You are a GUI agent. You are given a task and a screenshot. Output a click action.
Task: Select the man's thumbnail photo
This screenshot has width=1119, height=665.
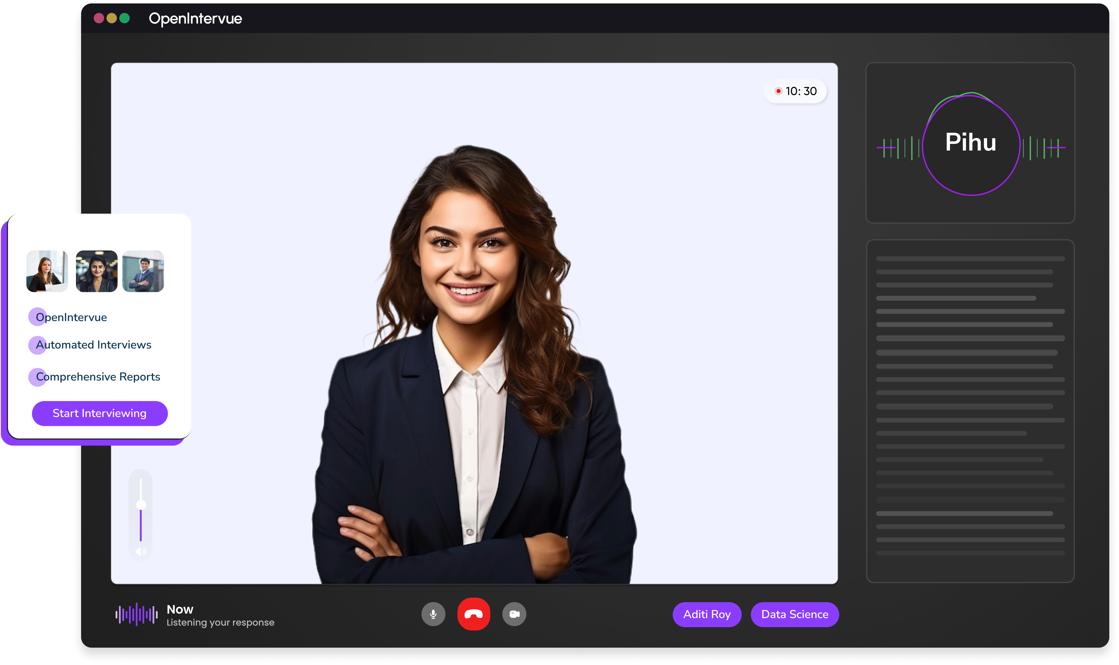[x=143, y=271]
